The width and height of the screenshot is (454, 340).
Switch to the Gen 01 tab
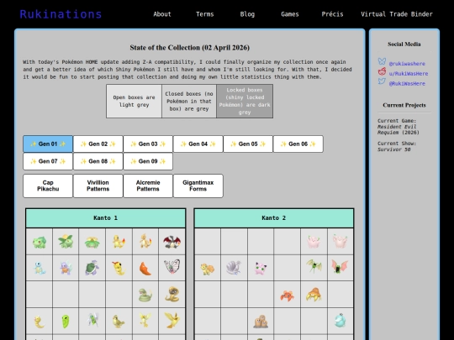(x=48, y=144)
